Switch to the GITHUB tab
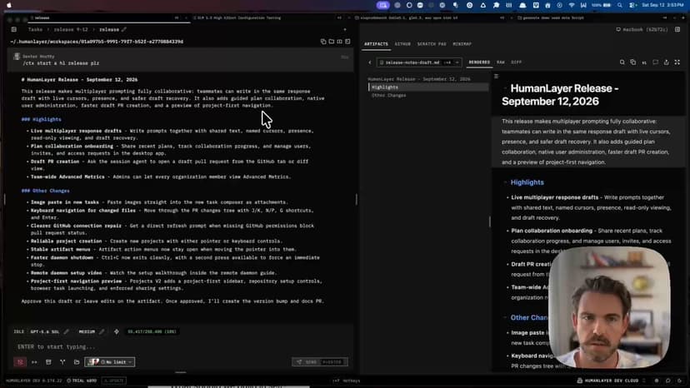This screenshot has height=388, width=690. point(402,44)
